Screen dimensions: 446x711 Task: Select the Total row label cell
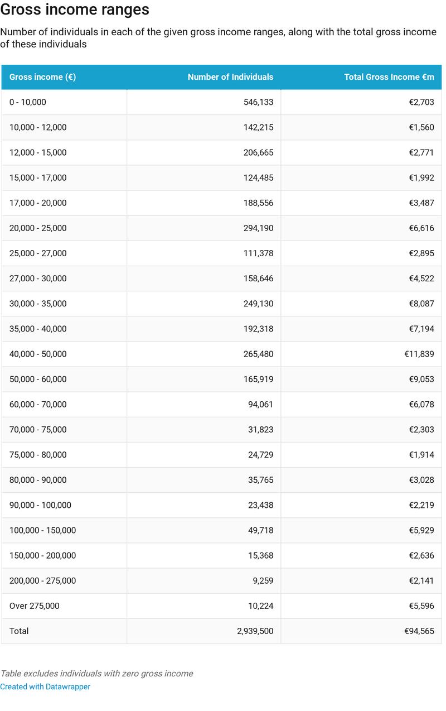click(19, 631)
